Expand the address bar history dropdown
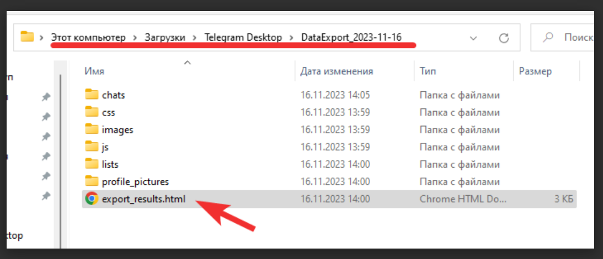Screen dimensions: 603x259 coord(473,38)
